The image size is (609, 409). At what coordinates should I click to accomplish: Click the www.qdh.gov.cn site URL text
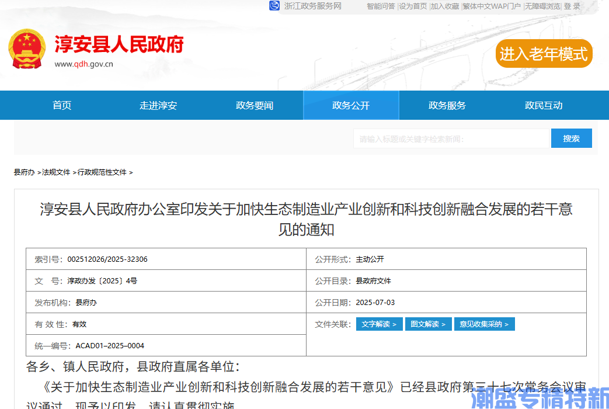pos(84,64)
